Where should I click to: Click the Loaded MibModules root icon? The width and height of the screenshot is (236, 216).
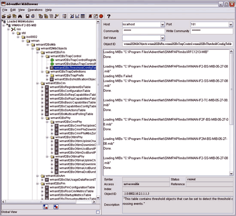(x=4, y=21)
